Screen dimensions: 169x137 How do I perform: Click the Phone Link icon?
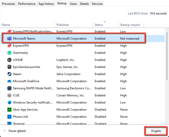point(9,117)
